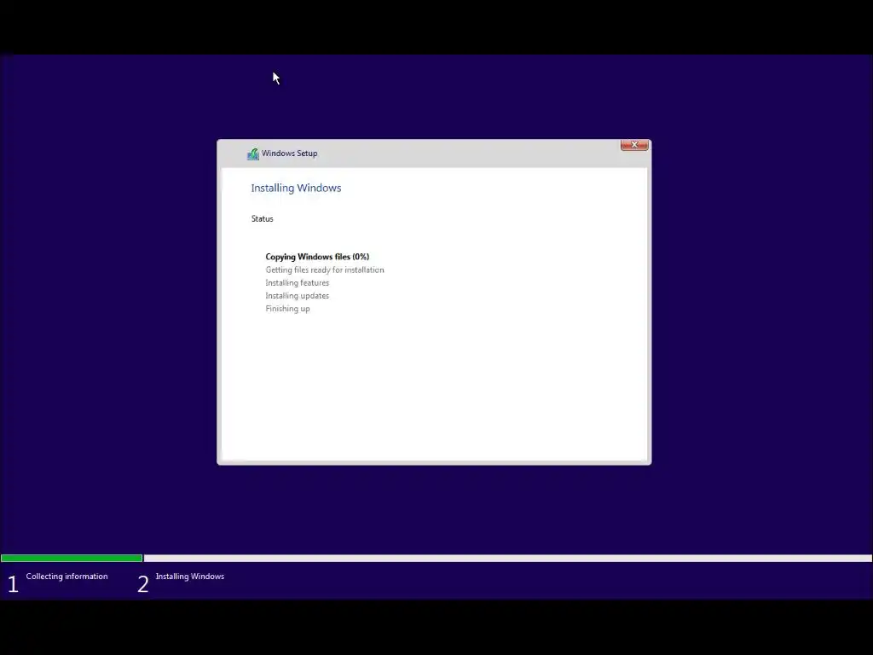Click the 'Installing Windows' dialog heading
The image size is (873, 655).
(x=296, y=188)
